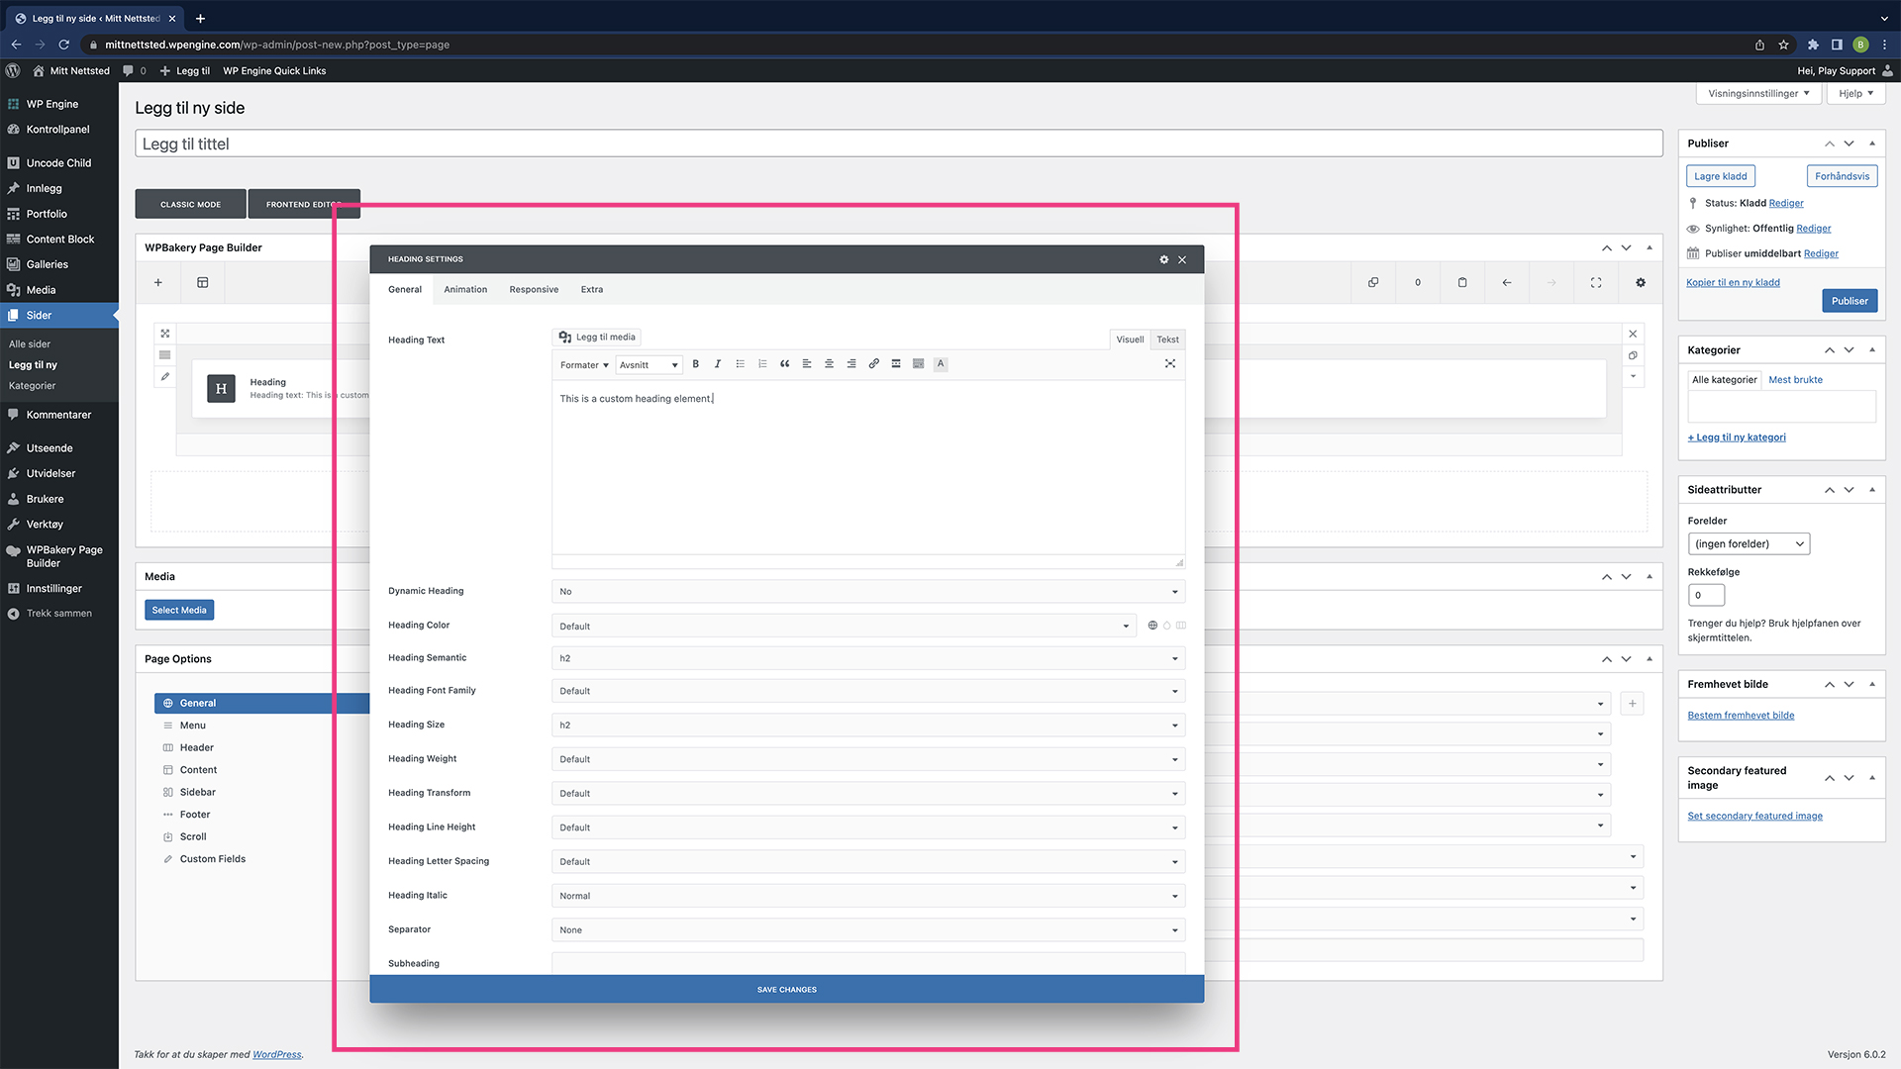Open WPBakery page settings gear
This screenshot has width=1901, height=1069.
(1641, 283)
